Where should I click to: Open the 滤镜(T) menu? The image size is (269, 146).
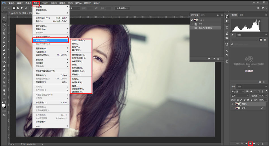point(62,3)
